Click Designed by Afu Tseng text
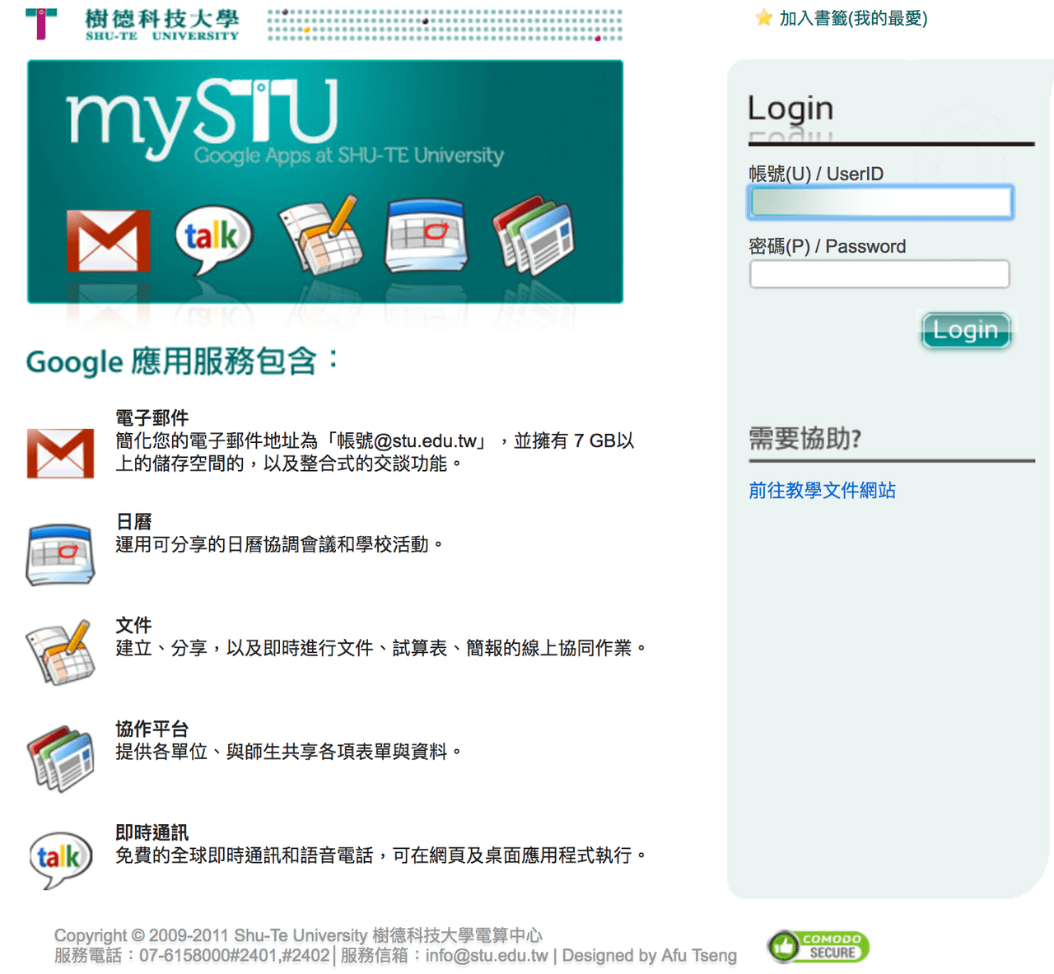This screenshot has height=974, width=1054. coord(650,956)
